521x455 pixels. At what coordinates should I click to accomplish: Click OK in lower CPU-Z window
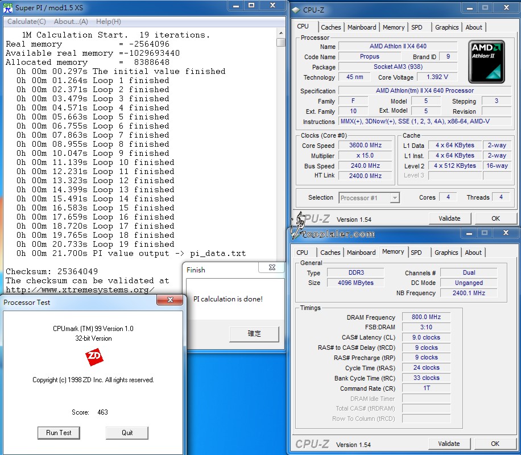[495, 444]
